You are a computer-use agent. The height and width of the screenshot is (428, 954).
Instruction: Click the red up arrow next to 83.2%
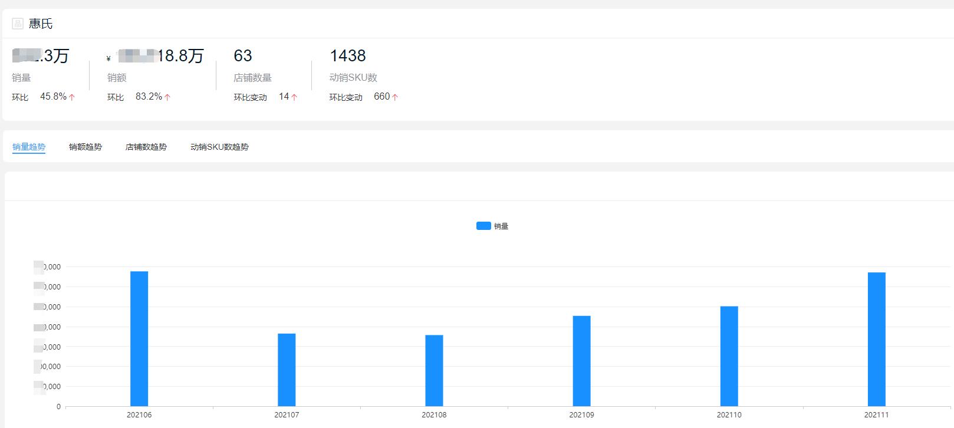167,97
